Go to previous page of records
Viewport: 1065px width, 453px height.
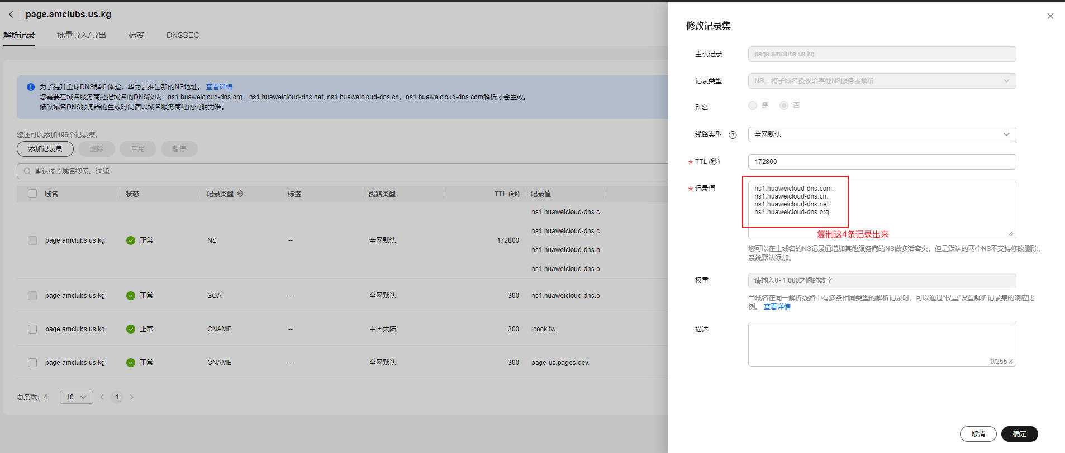(x=102, y=397)
